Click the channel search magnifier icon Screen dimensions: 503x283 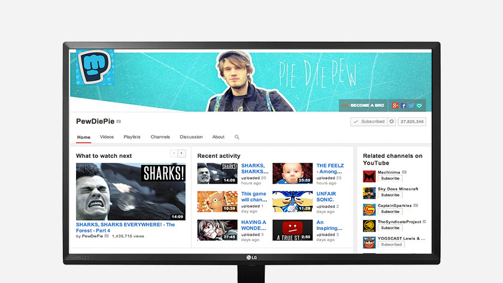[x=237, y=137]
